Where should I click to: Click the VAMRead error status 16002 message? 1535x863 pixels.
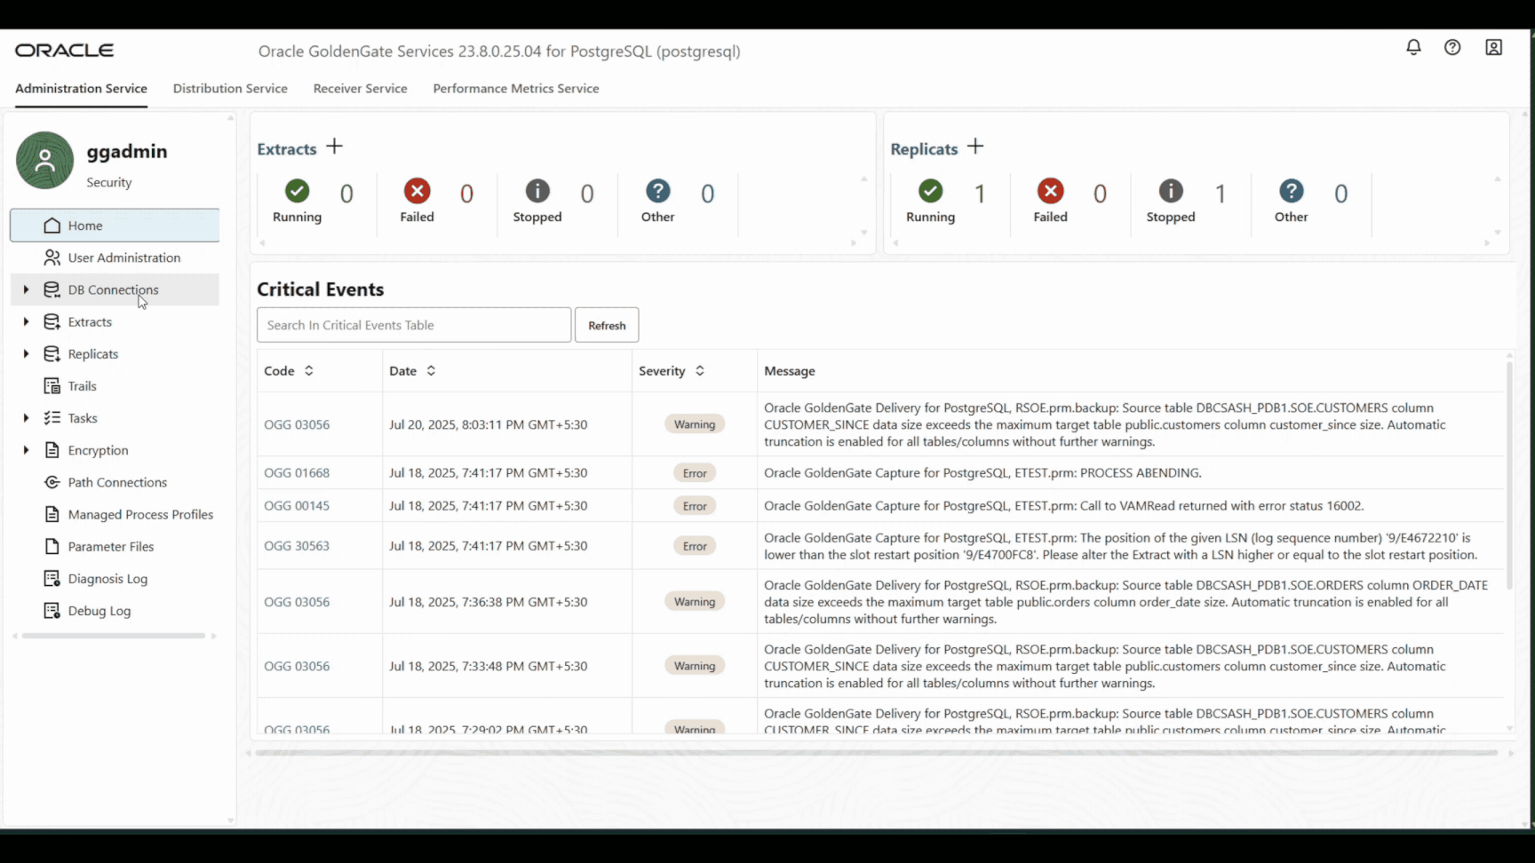pos(1064,506)
